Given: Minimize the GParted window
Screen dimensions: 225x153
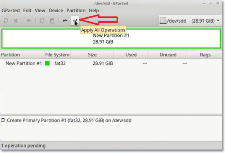Looking at the screenshot, I should (204, 3).
